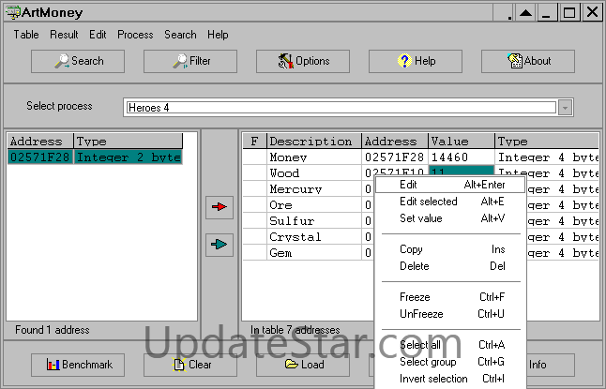Click the roll-up triangle button in title bar
The width and height of the screenshot is (606, 389).
tap(524, 13)
